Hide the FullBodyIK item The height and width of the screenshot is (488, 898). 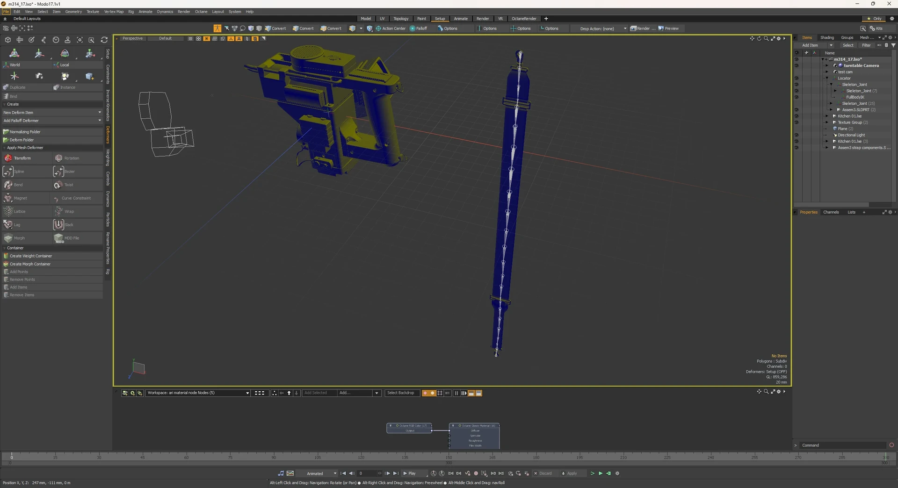(x=797, y=97)
